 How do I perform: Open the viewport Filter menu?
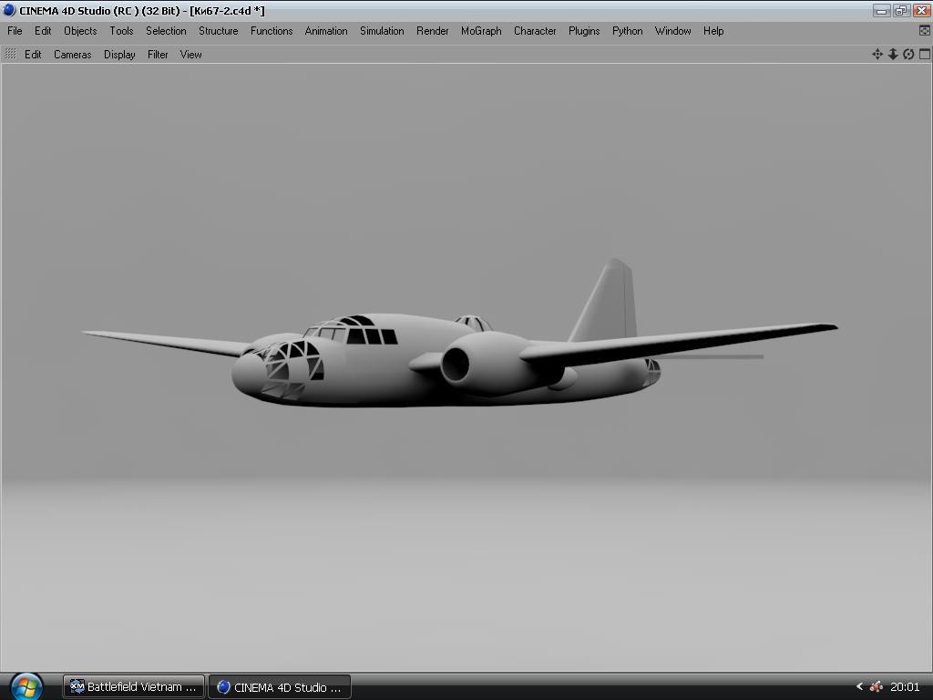pyautogui.click(x=158, y=55)
